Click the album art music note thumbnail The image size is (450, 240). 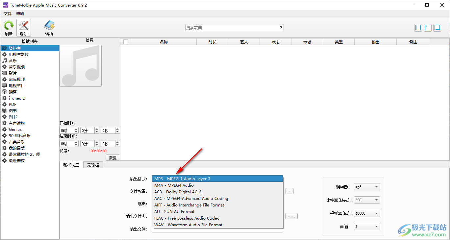[x=81, y=66]
